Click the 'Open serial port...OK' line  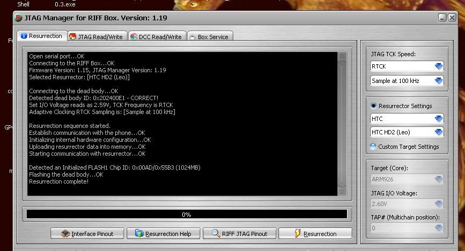[57, 56]
